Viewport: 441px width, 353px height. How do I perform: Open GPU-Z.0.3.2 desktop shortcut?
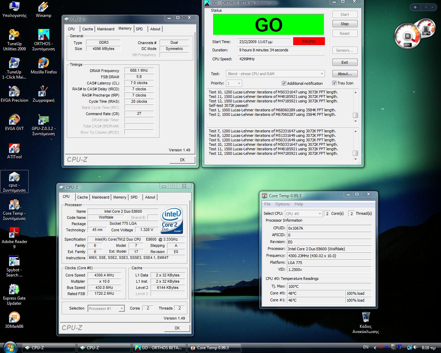[43, 125]
